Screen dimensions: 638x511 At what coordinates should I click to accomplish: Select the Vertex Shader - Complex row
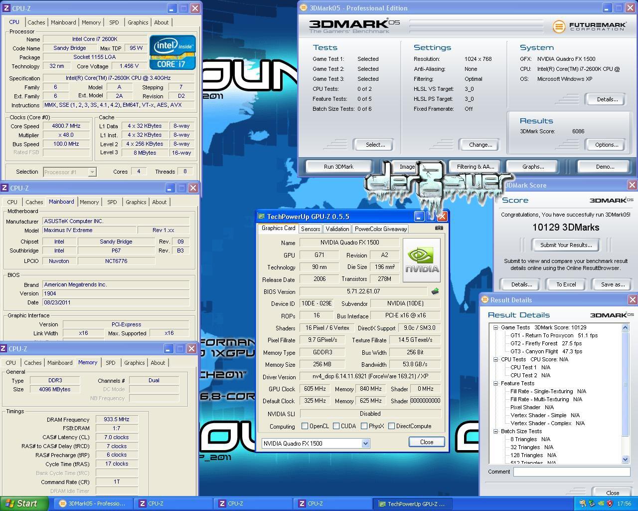pyautogui.click(x=547, y=423)
